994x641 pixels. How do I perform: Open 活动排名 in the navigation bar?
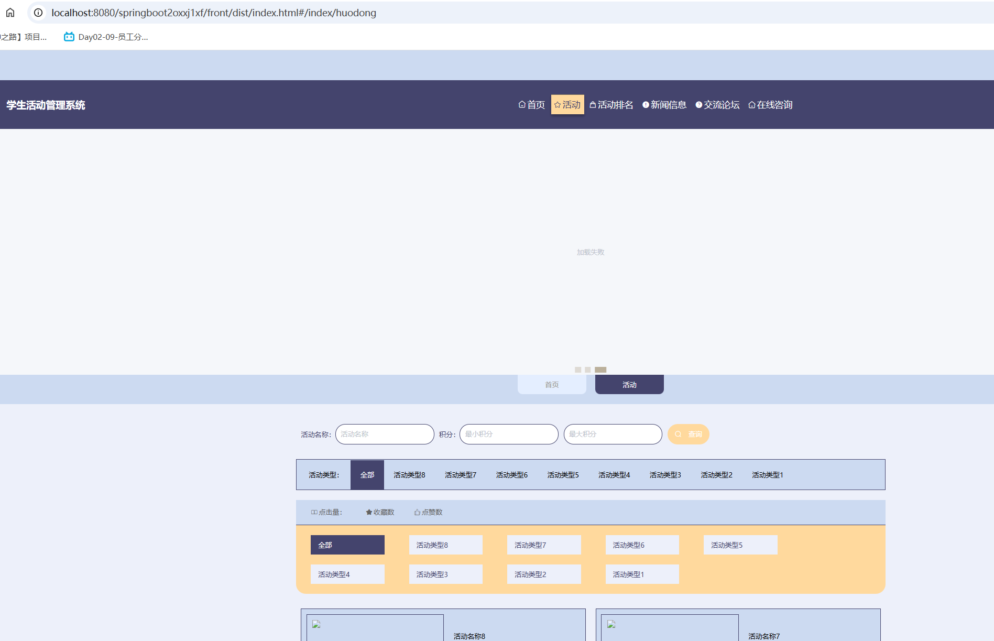click(x=611, y=105)
